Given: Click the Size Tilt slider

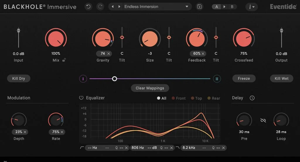Looking at the screenshot, I should pos(169,37).
